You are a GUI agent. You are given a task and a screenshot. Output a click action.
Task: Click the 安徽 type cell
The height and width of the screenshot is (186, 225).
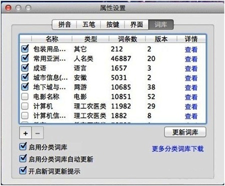[x=80, y=77]
